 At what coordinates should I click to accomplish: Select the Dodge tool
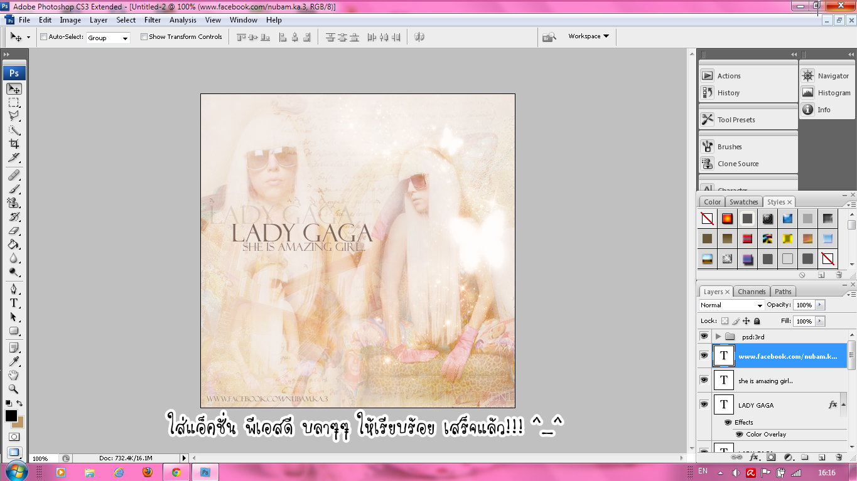(x=14, y=272)
